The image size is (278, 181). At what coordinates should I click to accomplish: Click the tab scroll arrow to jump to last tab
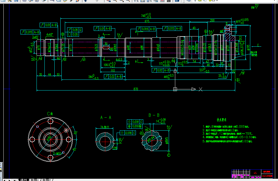(x=15, y=180)
